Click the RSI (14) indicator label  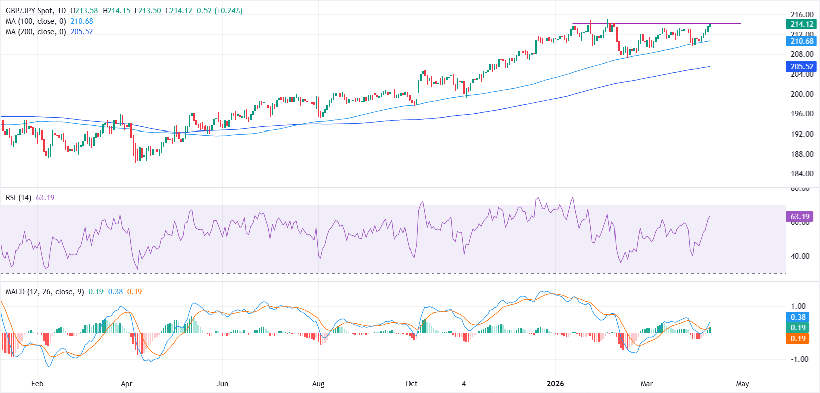click(18, 198)
